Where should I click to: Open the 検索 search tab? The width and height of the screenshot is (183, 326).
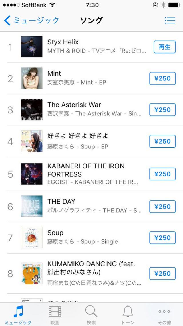tap(91, 315)
